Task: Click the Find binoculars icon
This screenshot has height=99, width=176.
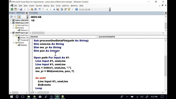Action: pos(35,9)
